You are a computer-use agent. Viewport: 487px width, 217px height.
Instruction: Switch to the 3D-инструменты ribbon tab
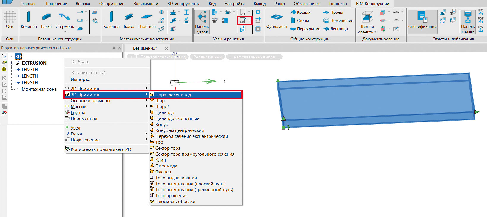[183, 4]
